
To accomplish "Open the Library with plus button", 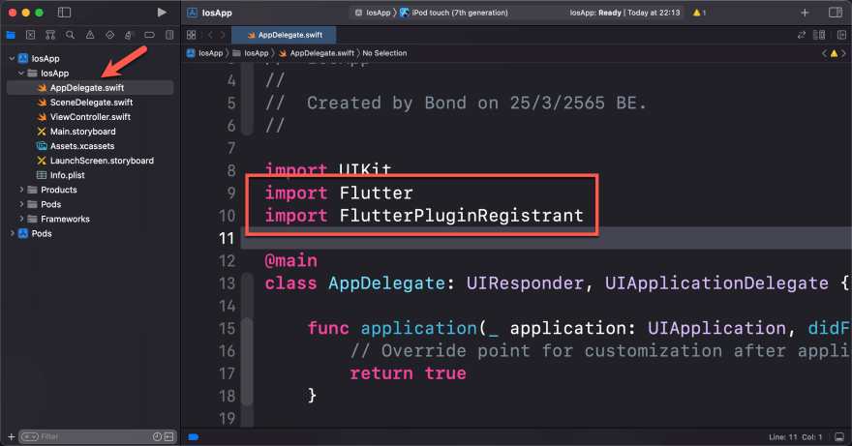I will pos(805,13).
